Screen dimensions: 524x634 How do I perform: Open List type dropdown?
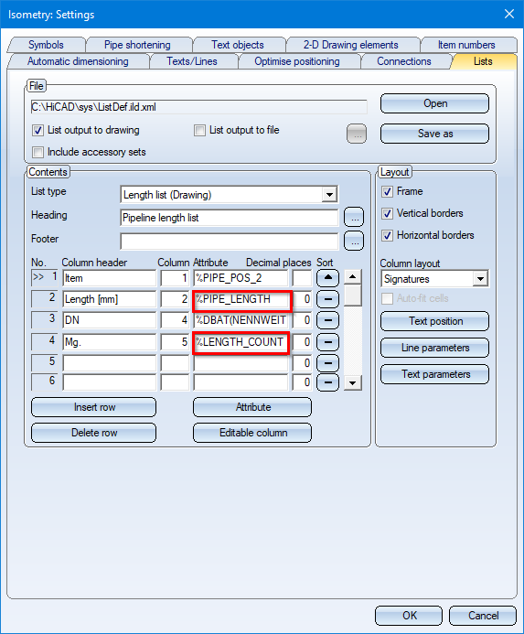pyautogui.click(x=329, y=195)
